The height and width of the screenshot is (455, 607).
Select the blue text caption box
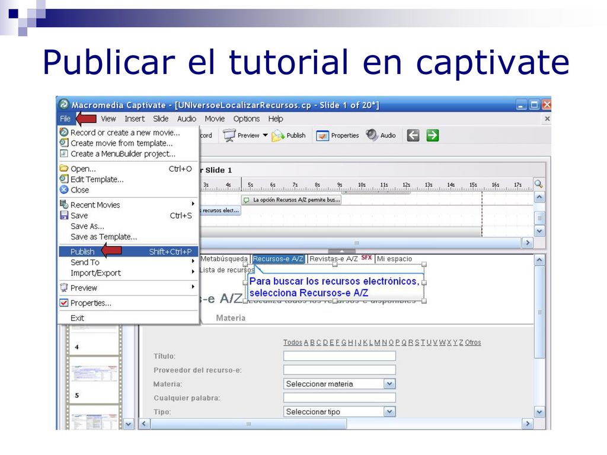pyautogui.click(x=334, y=287)
